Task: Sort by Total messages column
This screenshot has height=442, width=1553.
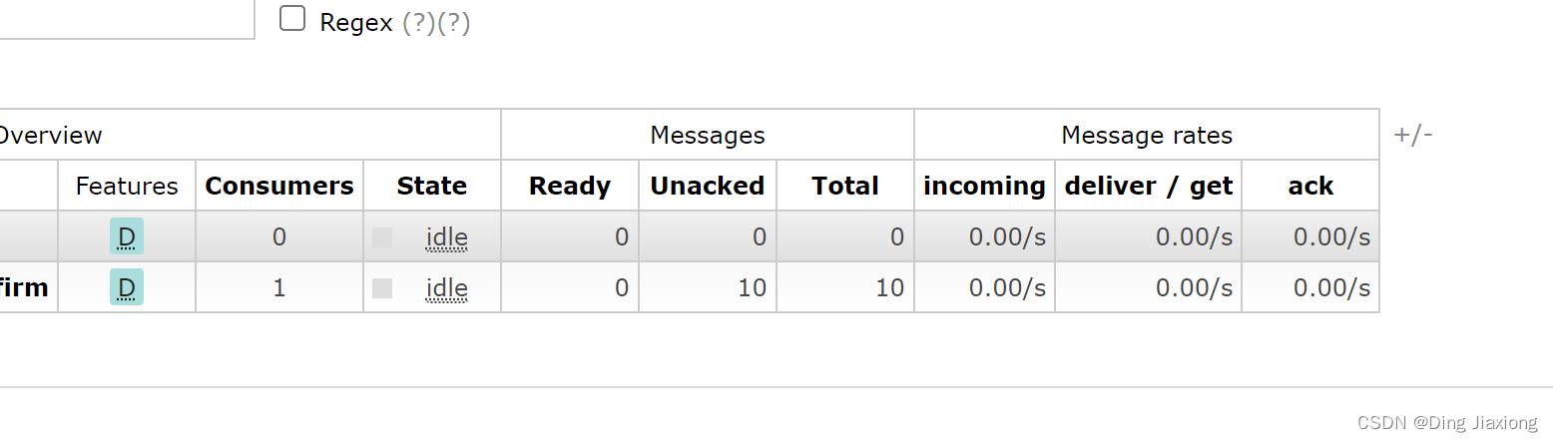Action: point(845,186)
